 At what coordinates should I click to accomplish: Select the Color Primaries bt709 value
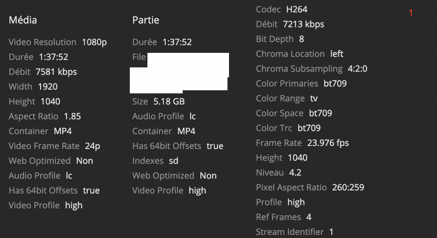point(335,83)
